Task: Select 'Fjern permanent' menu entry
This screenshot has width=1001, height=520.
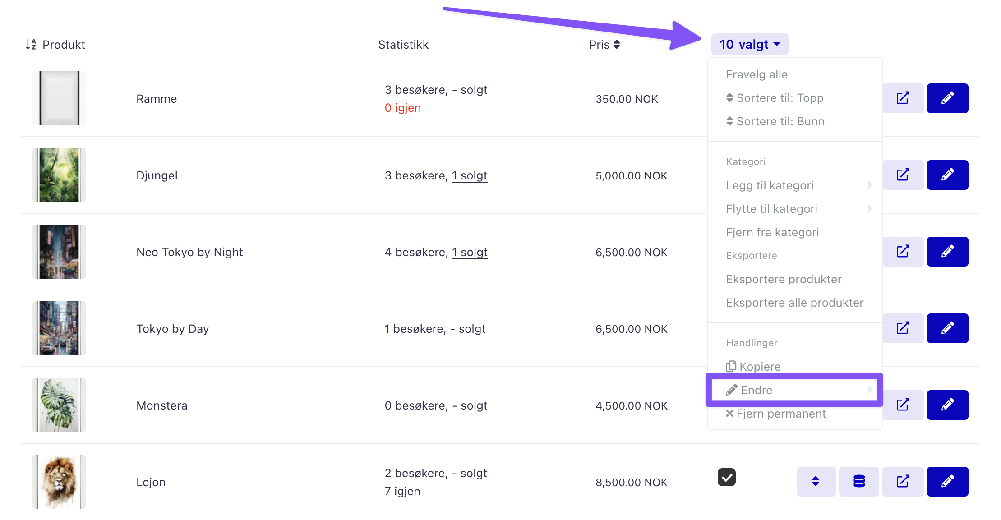Action: tap(776, 414)
